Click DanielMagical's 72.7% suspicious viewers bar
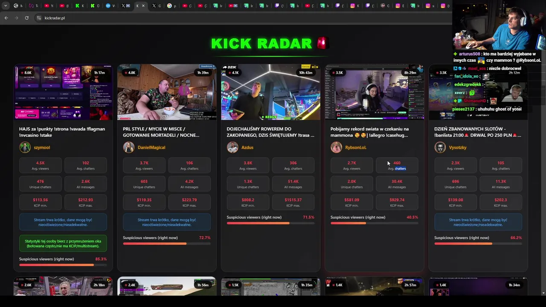Image resolution: width=546 pixels, height=307 pixels. click(167, 243)
